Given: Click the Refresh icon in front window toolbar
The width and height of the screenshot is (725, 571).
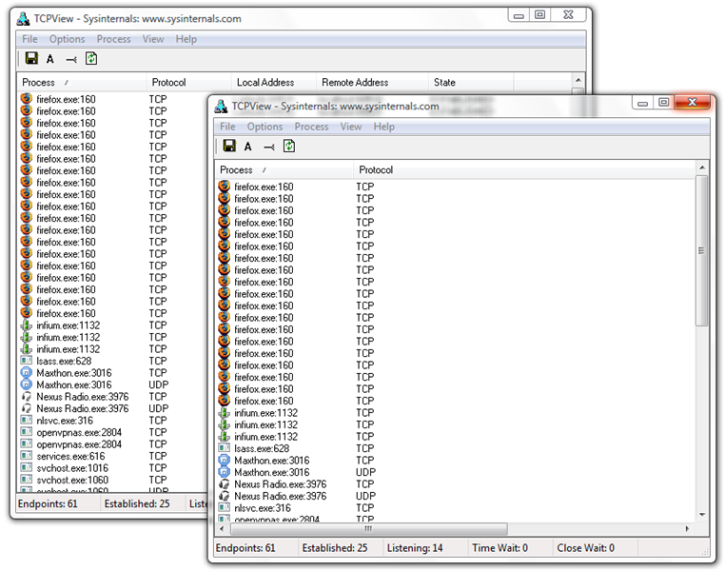Looking at the screenshot, I should pyautogui.click(x=289, y=147).
